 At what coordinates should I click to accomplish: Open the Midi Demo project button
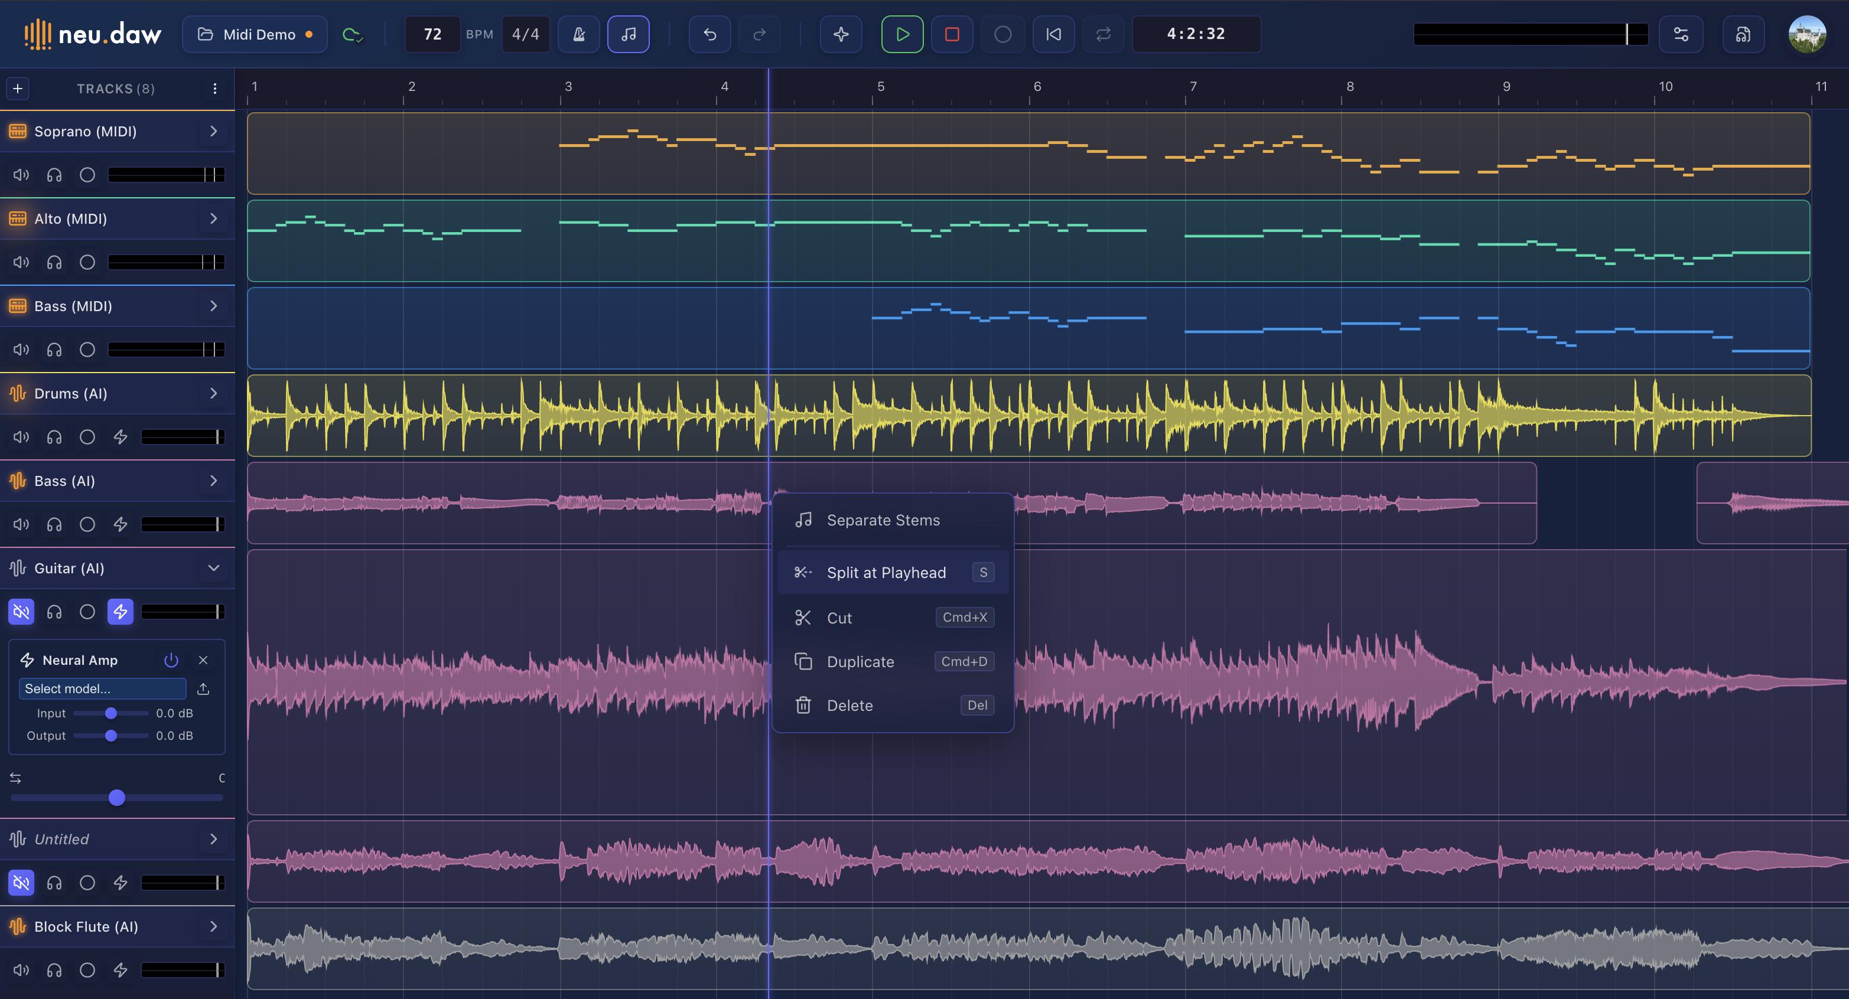(254, 34)
